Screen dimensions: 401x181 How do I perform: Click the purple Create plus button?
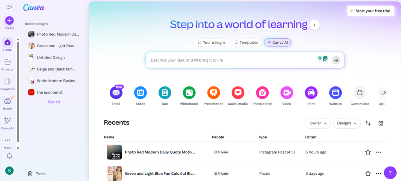click(x=9, y=20)
